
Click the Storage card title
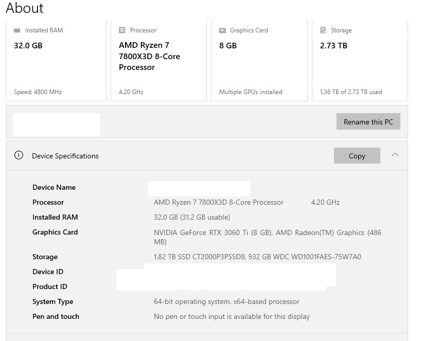coord(341,30)
